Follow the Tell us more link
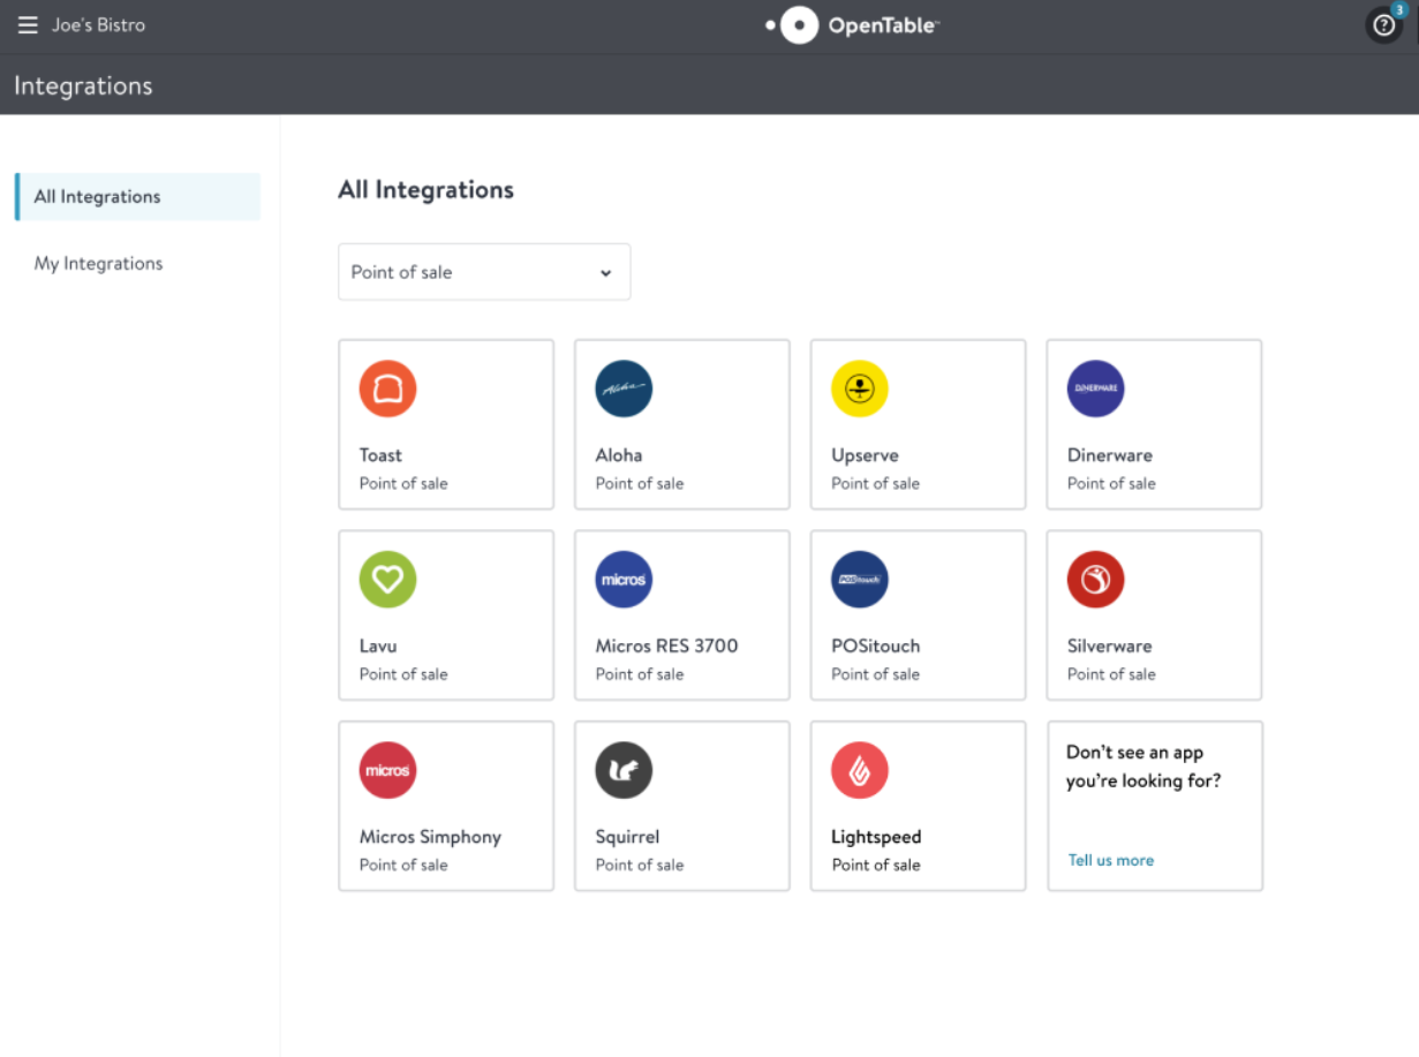 pos(1111,860)
